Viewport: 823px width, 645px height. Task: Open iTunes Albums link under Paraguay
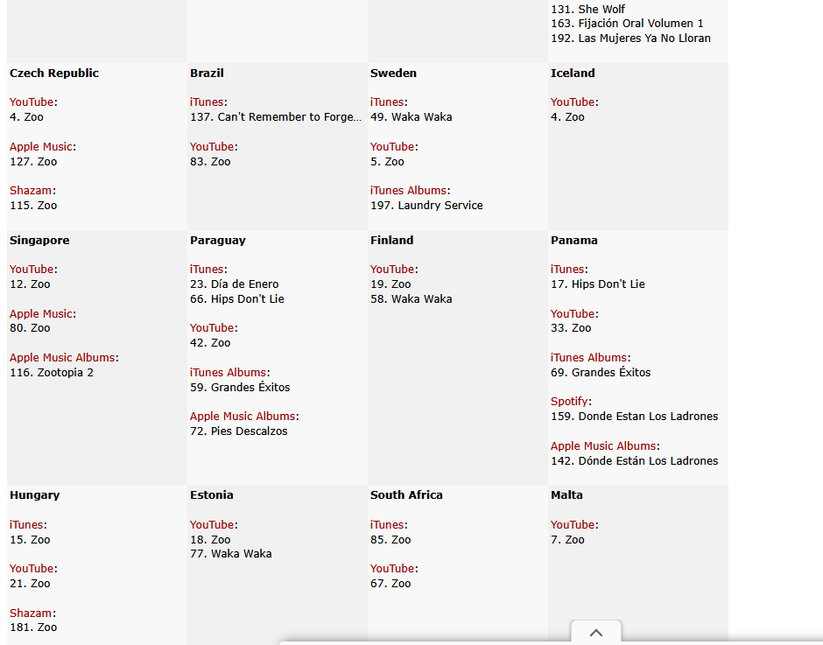tap(228, 373)
